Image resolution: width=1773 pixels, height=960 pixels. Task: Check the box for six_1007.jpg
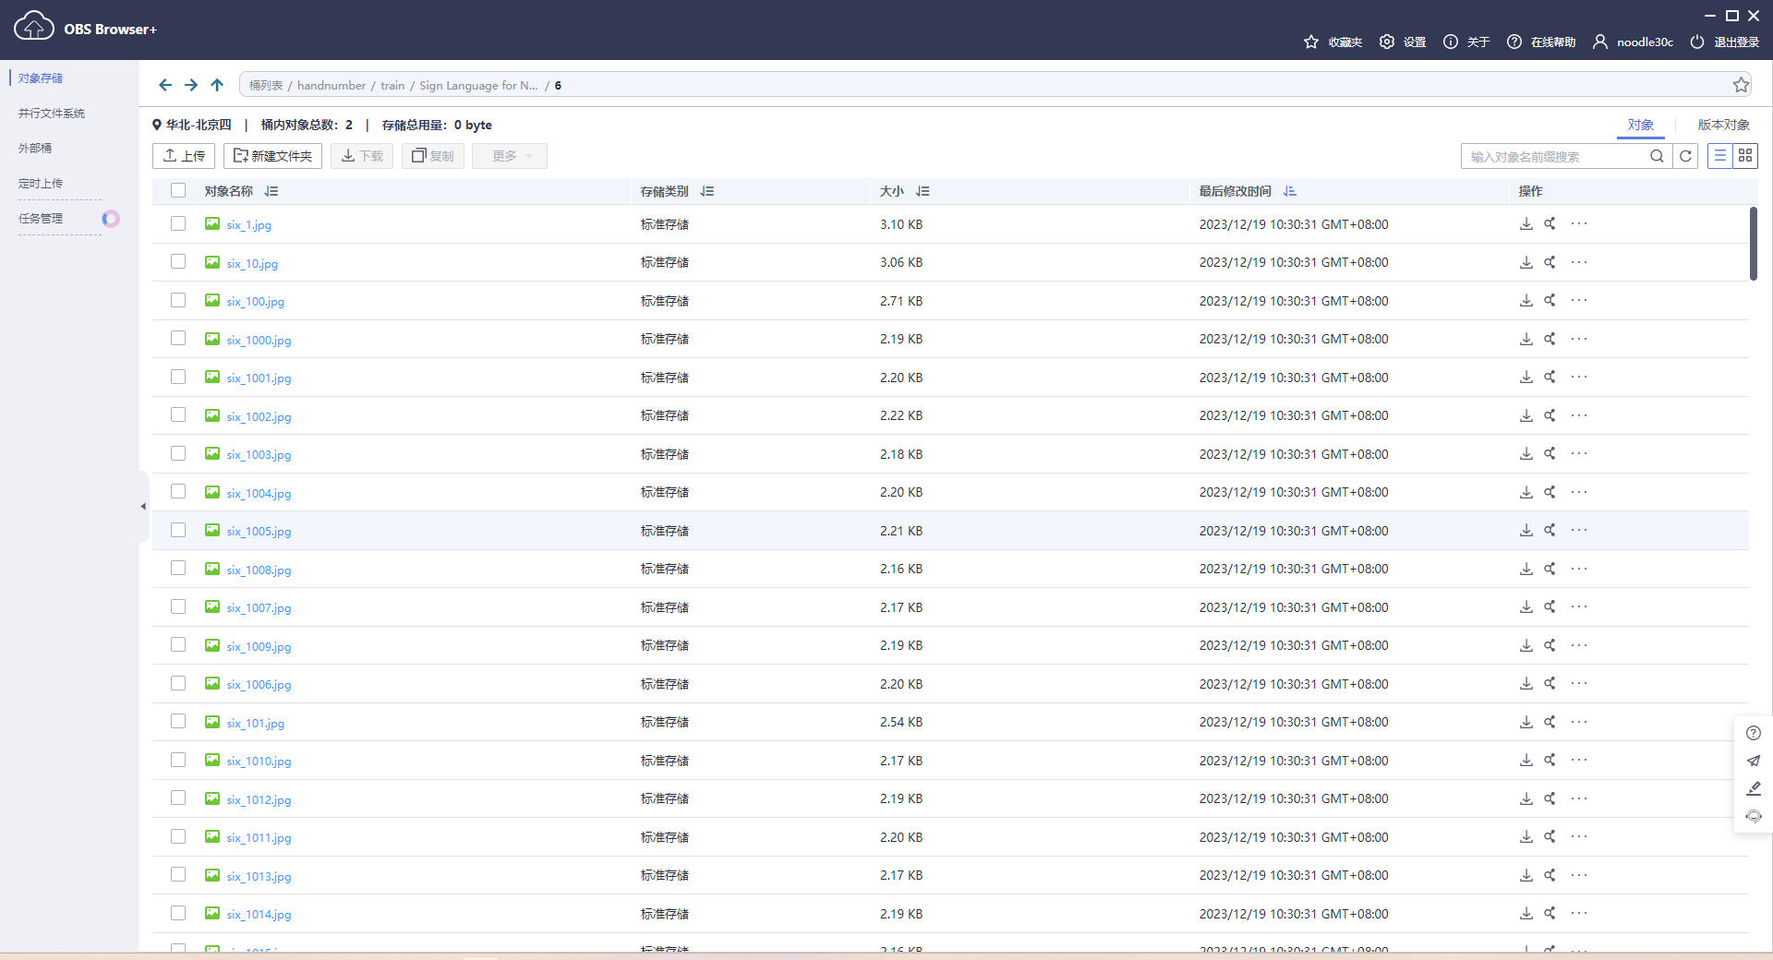click(x=178, y=606)
